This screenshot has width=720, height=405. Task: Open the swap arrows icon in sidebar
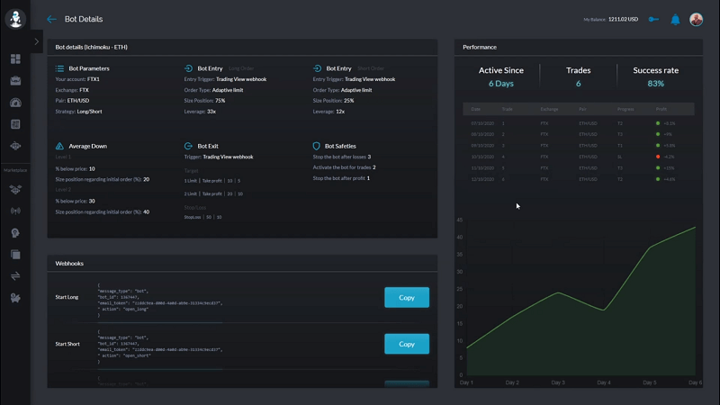pos(15,276)
